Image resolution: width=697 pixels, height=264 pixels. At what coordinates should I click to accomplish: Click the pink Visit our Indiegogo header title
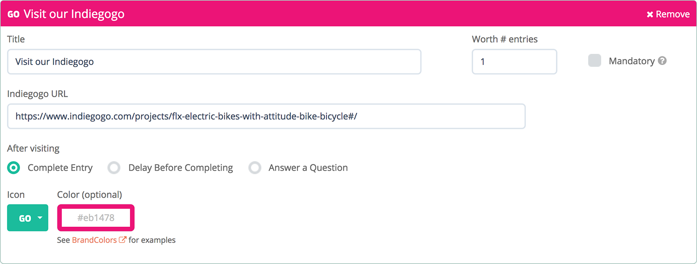pyautogui.click(x=74, y=14)
